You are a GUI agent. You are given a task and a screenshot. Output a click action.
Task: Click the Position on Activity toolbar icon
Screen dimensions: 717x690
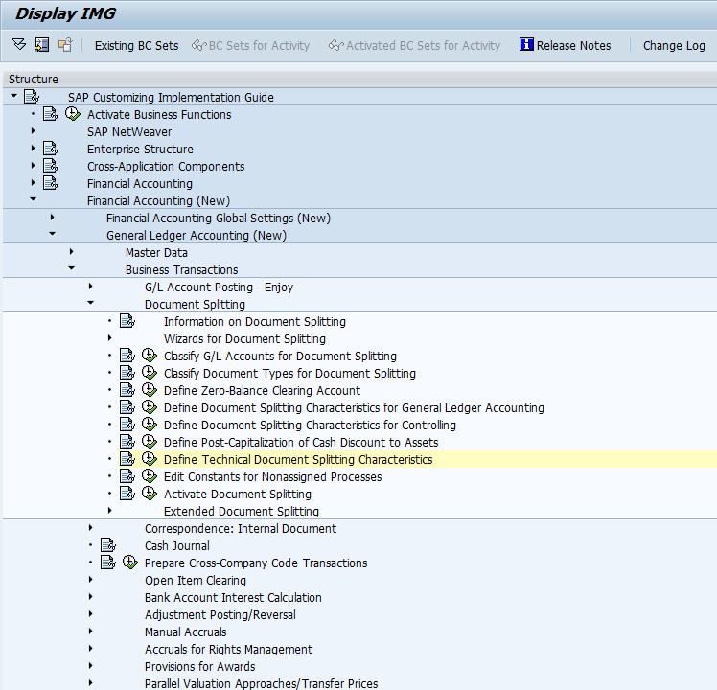tap(41, 45)
